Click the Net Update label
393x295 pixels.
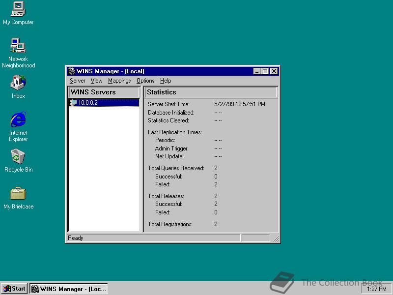(169, 156)
